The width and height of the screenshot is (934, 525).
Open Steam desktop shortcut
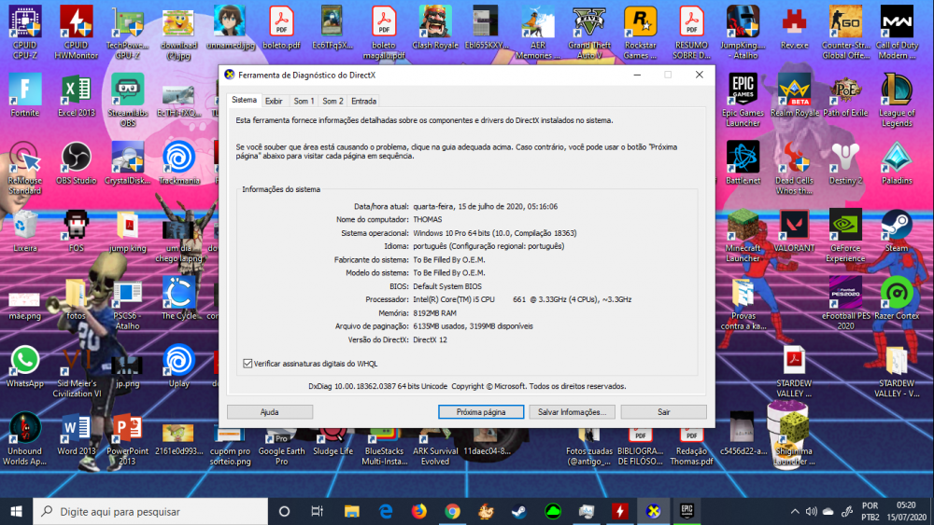(x=897, y=230)
